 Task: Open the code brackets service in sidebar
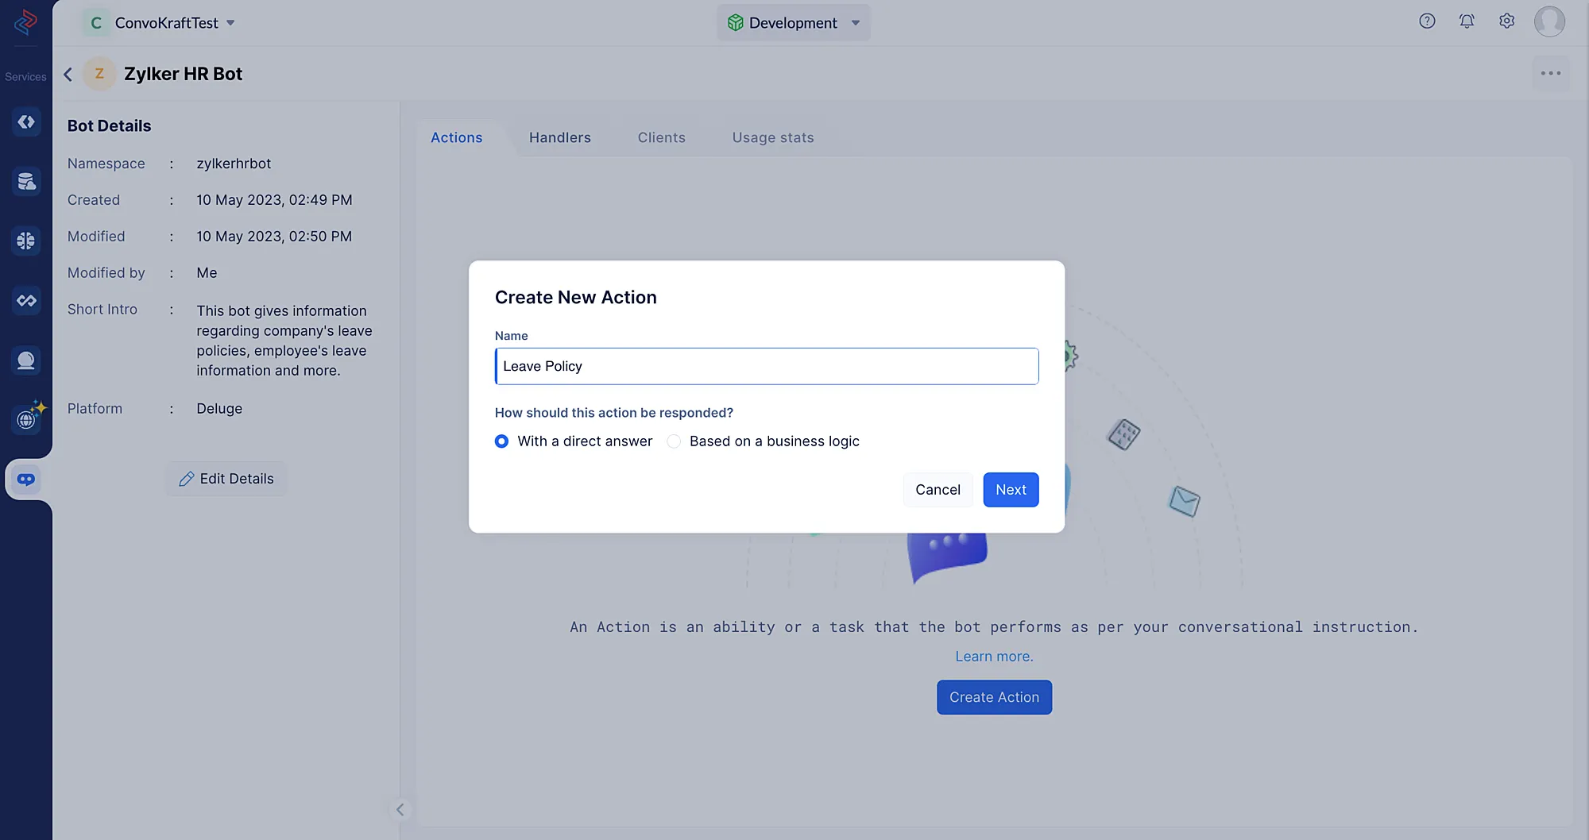tap(26, 121)
